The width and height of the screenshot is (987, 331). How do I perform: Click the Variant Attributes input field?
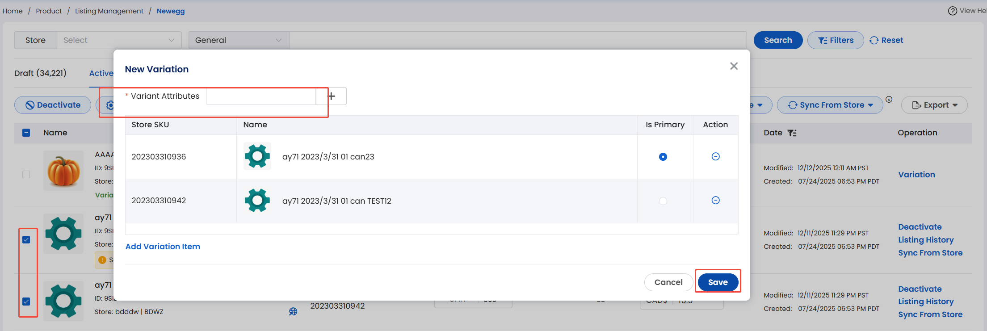[x=261, y=96]
